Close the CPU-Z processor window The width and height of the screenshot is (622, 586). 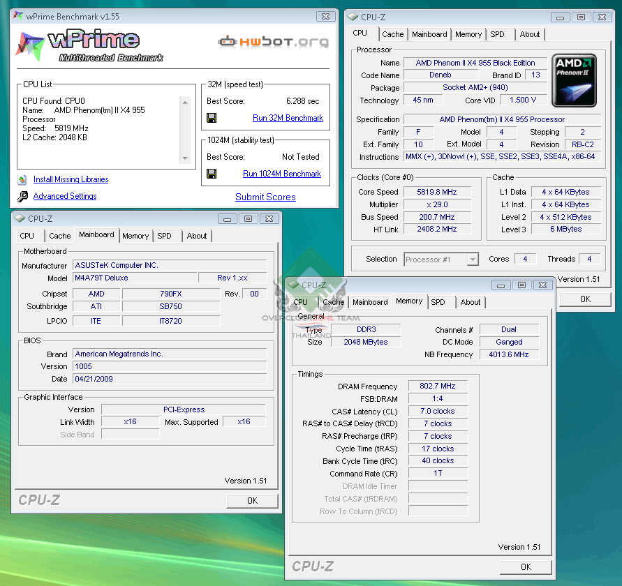(x=602, y=17)
